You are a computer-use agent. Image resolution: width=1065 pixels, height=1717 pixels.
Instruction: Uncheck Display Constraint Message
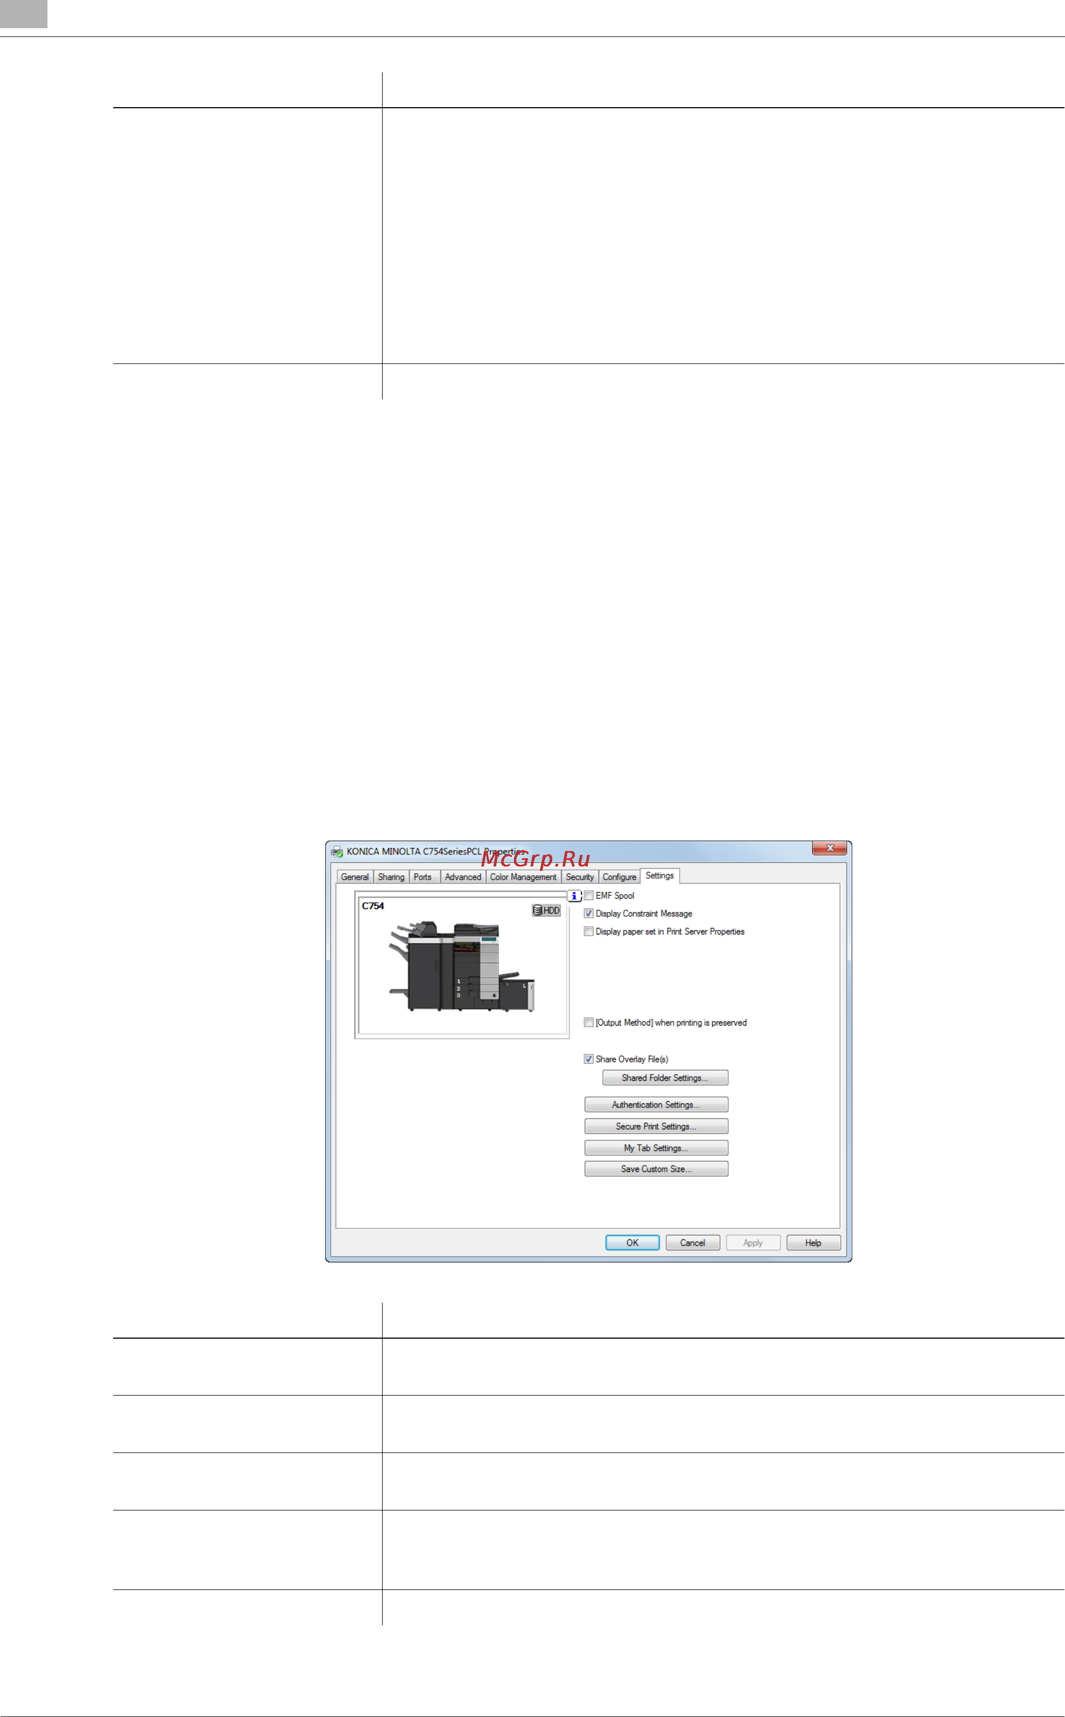click(x=589, y=913)
